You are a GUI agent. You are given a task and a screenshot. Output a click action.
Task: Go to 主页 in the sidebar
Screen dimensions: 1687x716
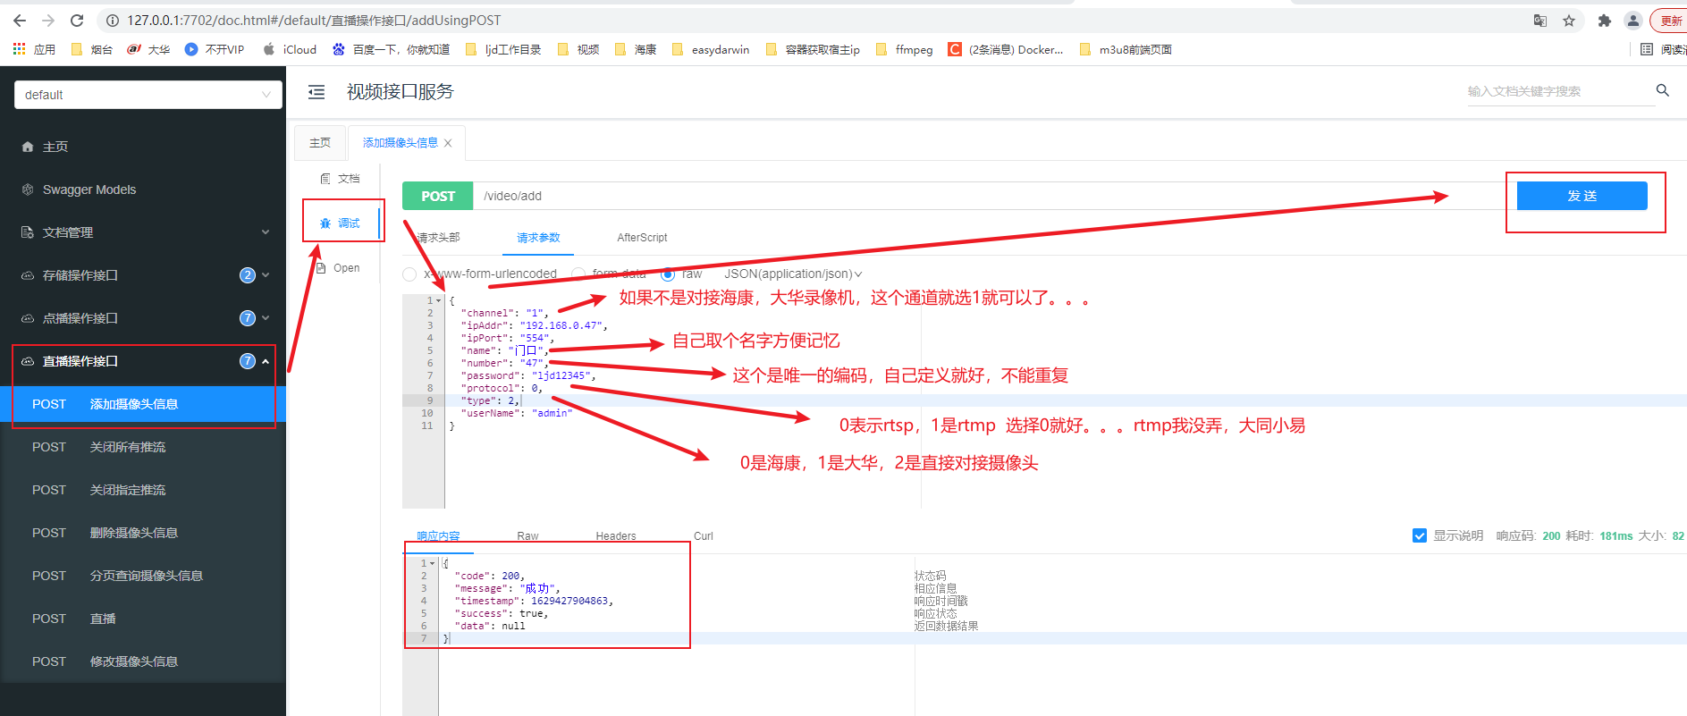tap(143, 147)
